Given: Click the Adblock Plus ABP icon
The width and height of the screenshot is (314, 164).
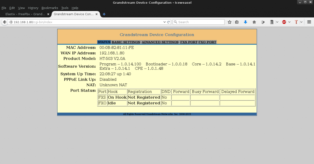Looking at the screenshot, I should [284, 22].
